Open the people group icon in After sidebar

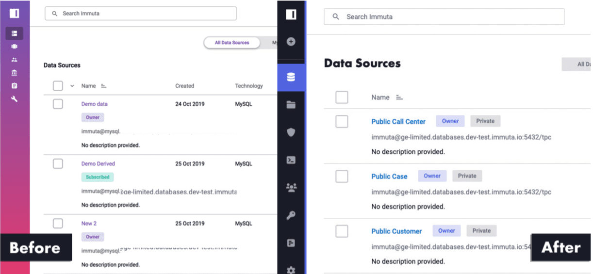pos(291,188)
